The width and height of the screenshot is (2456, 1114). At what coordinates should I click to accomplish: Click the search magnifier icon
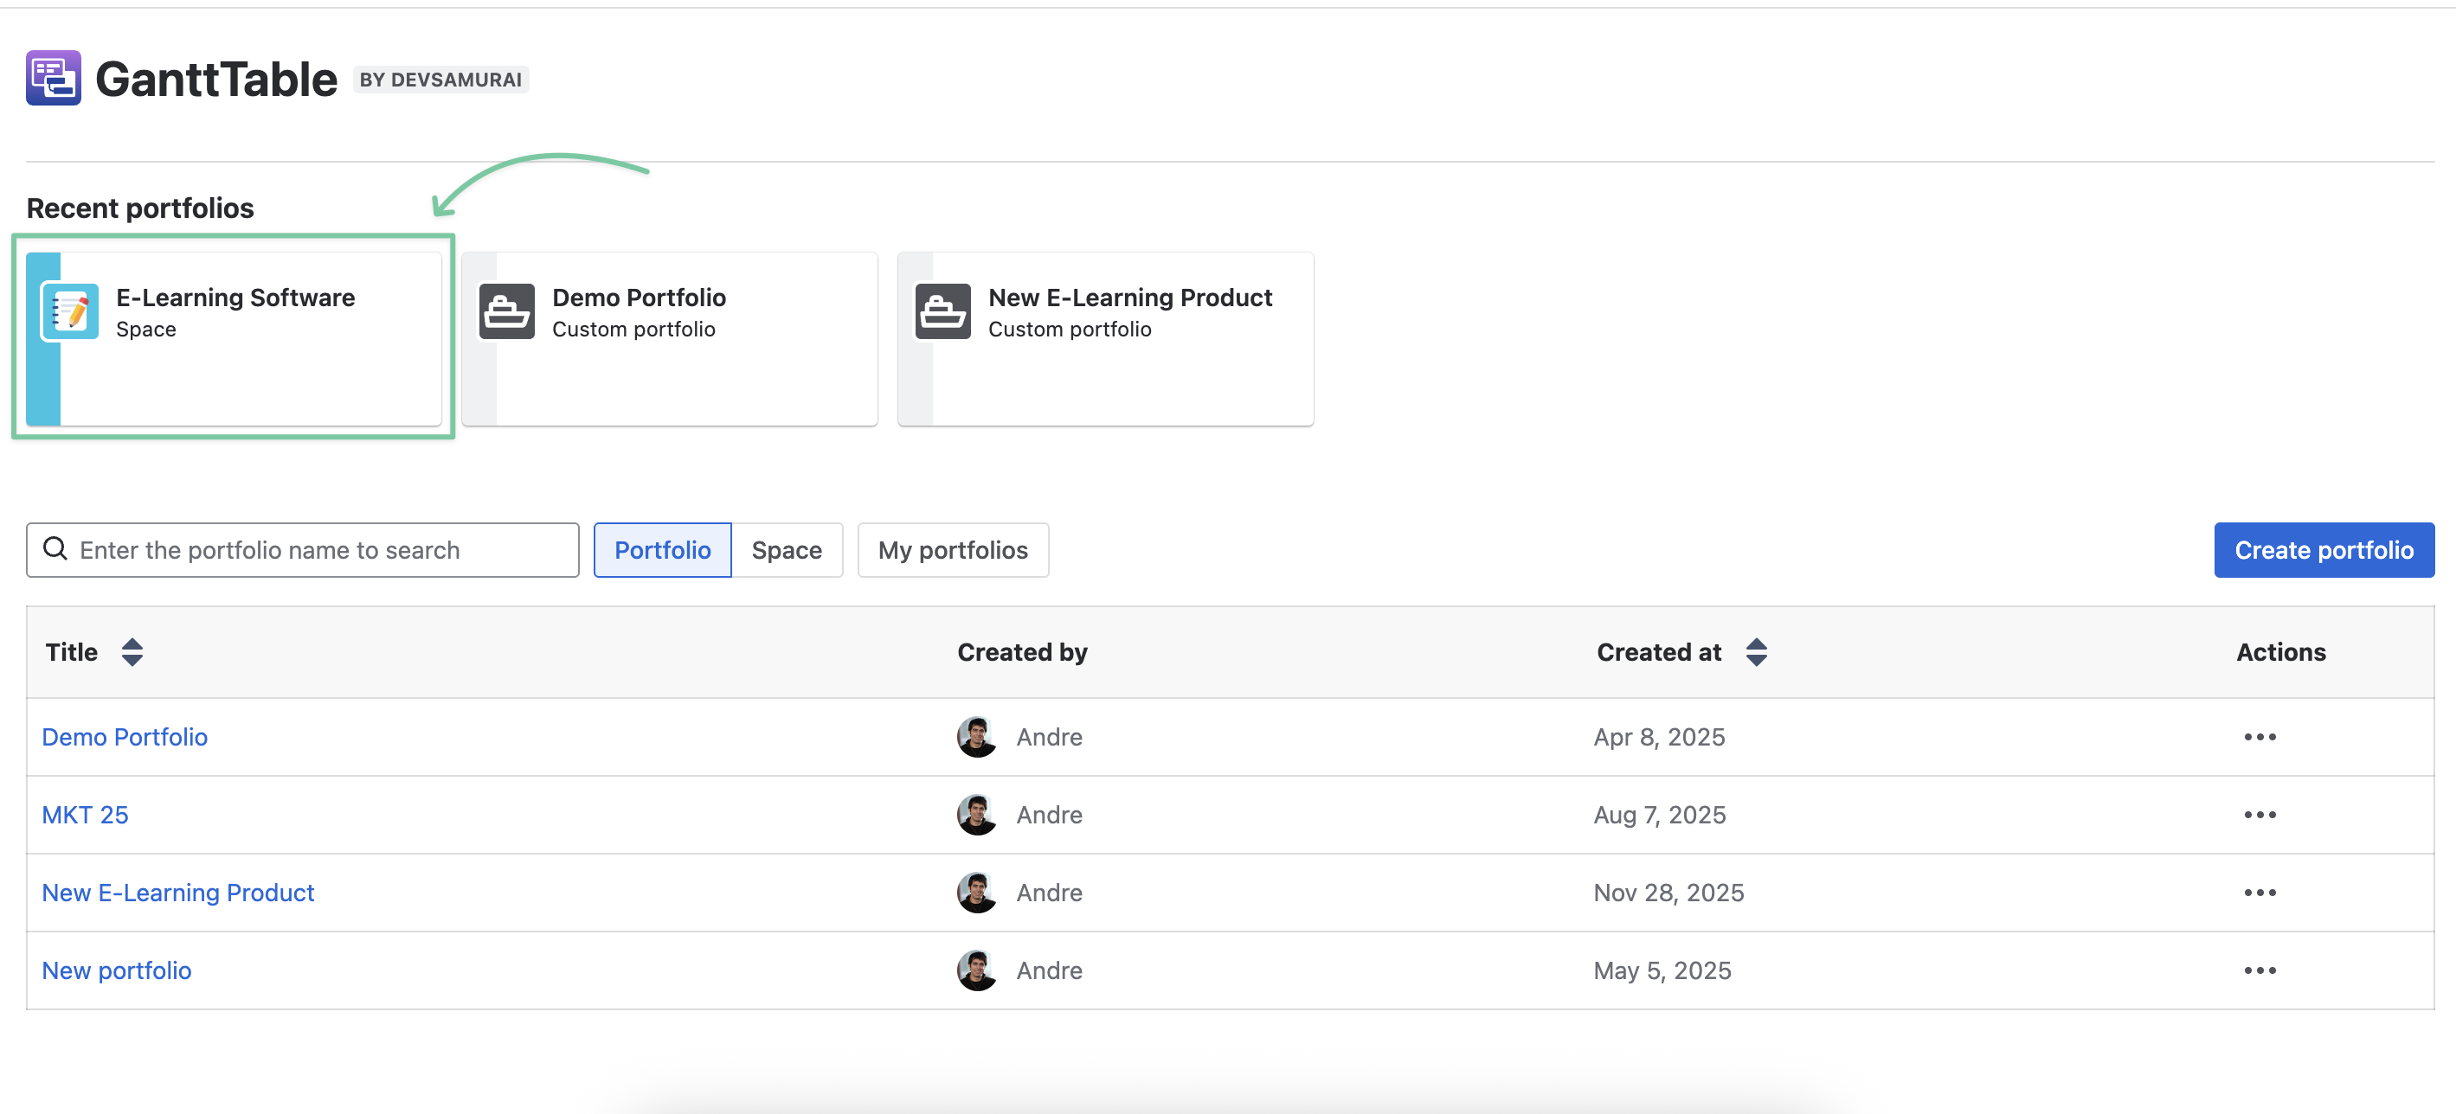tap(55, 549)
